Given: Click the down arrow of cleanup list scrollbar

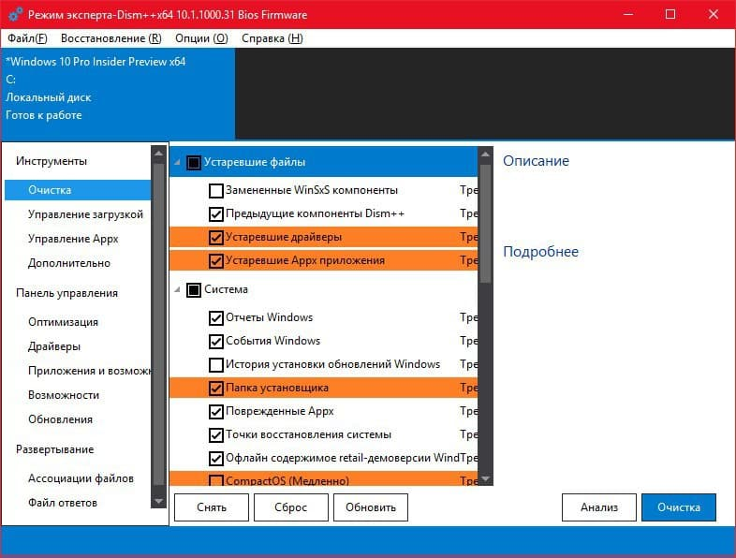Looking at the screenshot, I should click(485, 478).
